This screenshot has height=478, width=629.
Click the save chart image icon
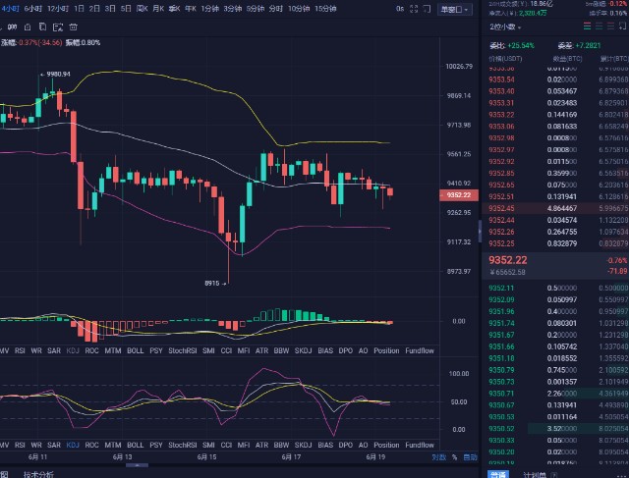[58, 27]
